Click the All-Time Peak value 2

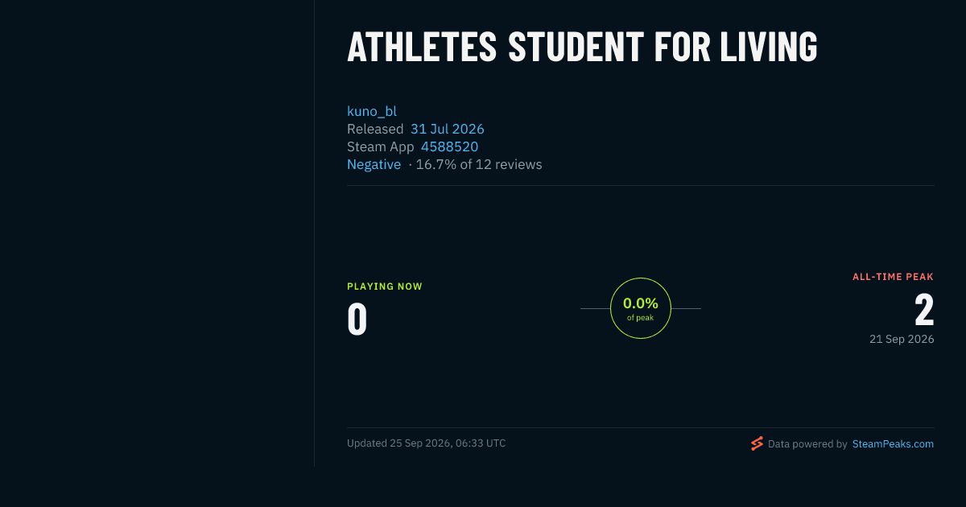(924, 309)
